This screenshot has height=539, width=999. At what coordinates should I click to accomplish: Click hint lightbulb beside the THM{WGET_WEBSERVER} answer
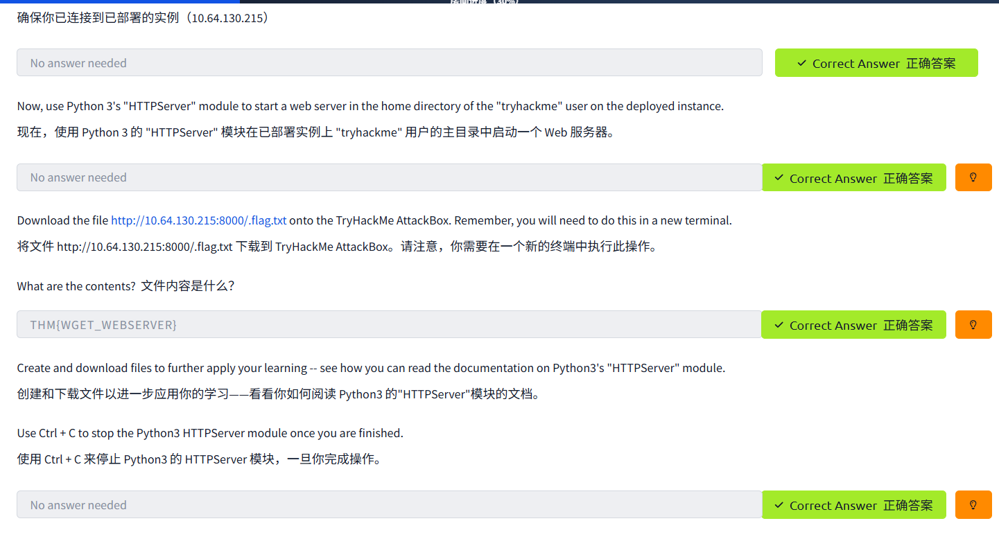click(973, 324)
